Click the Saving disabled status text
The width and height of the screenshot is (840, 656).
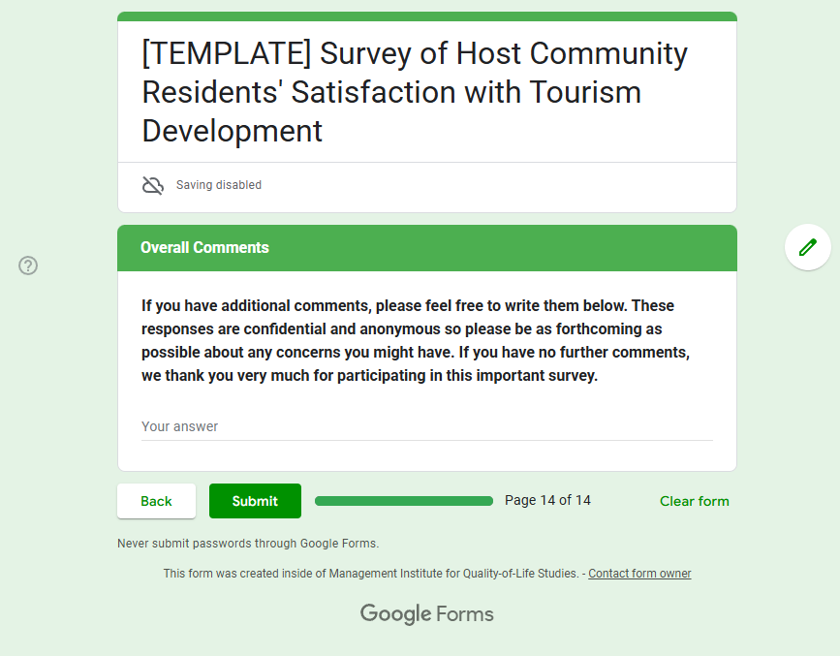point(219,185)
